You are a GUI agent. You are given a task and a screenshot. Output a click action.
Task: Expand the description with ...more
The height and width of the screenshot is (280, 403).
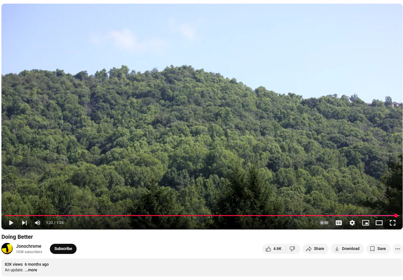tap(31, 270)
